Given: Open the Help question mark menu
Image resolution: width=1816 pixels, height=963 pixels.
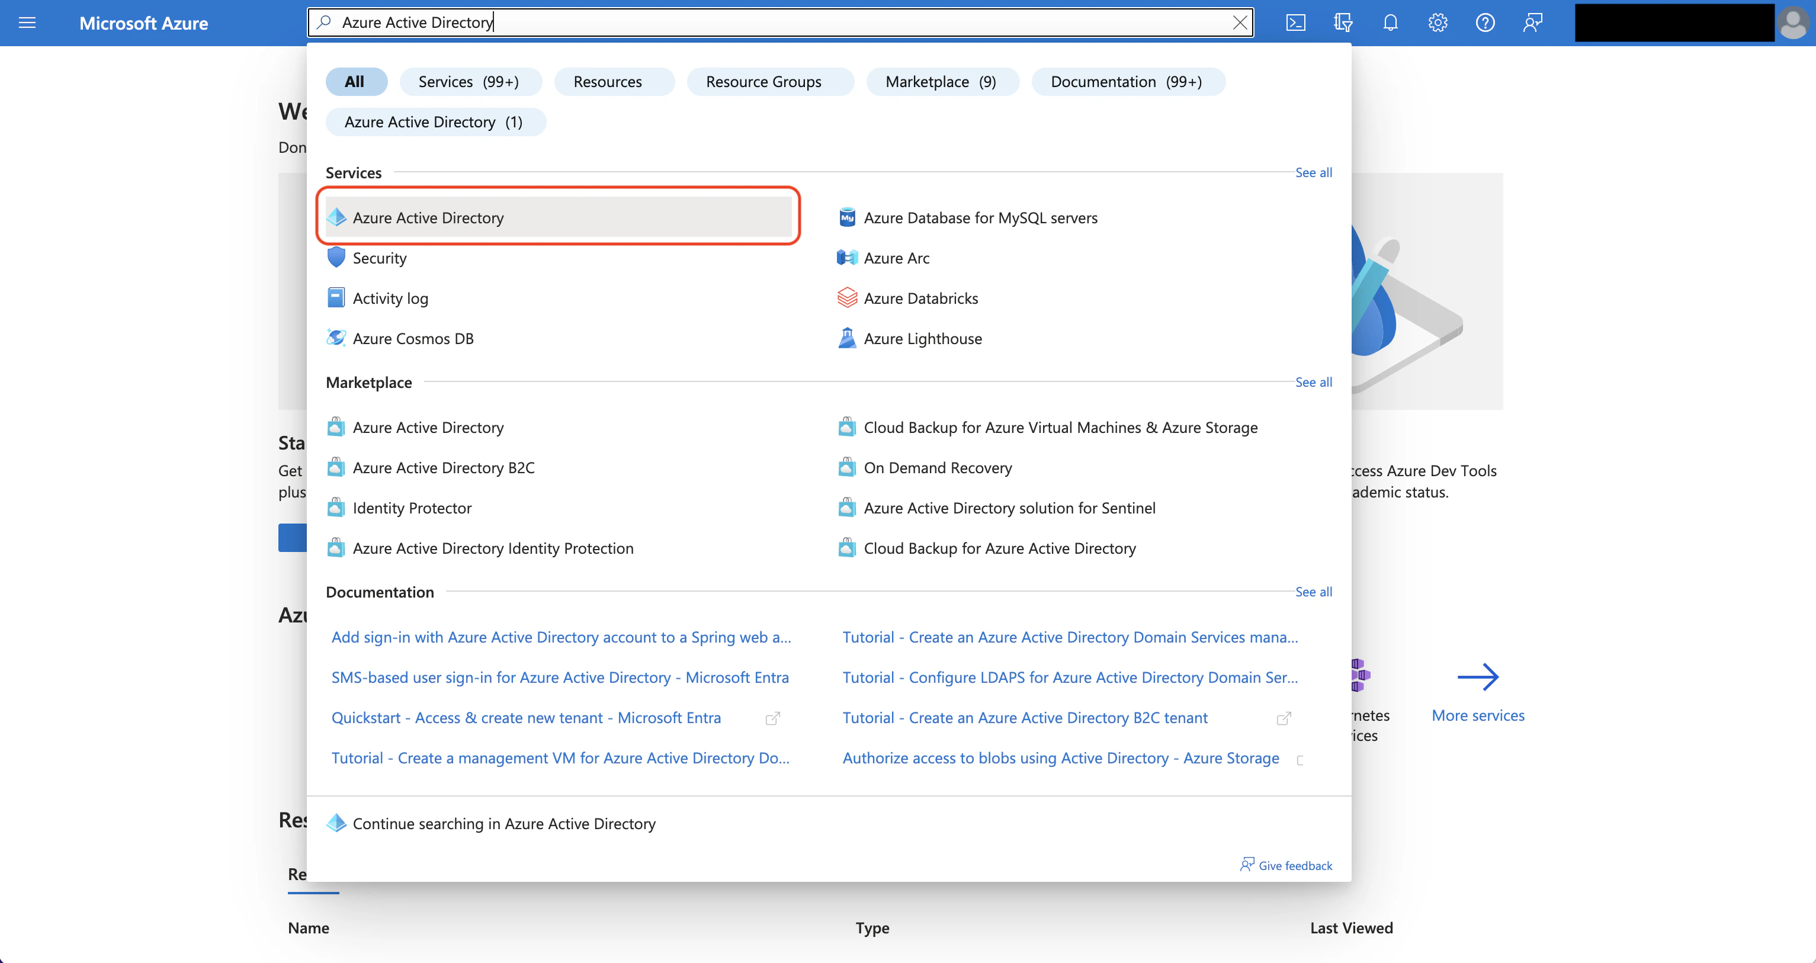Looking at the screenshot, I should (1485, 23).
